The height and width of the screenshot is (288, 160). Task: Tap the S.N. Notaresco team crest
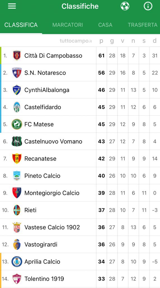click(x=17, y=73)
